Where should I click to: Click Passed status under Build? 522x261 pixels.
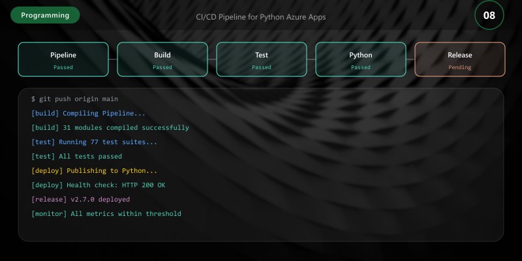pyautogui.click(x=162, y=67)
